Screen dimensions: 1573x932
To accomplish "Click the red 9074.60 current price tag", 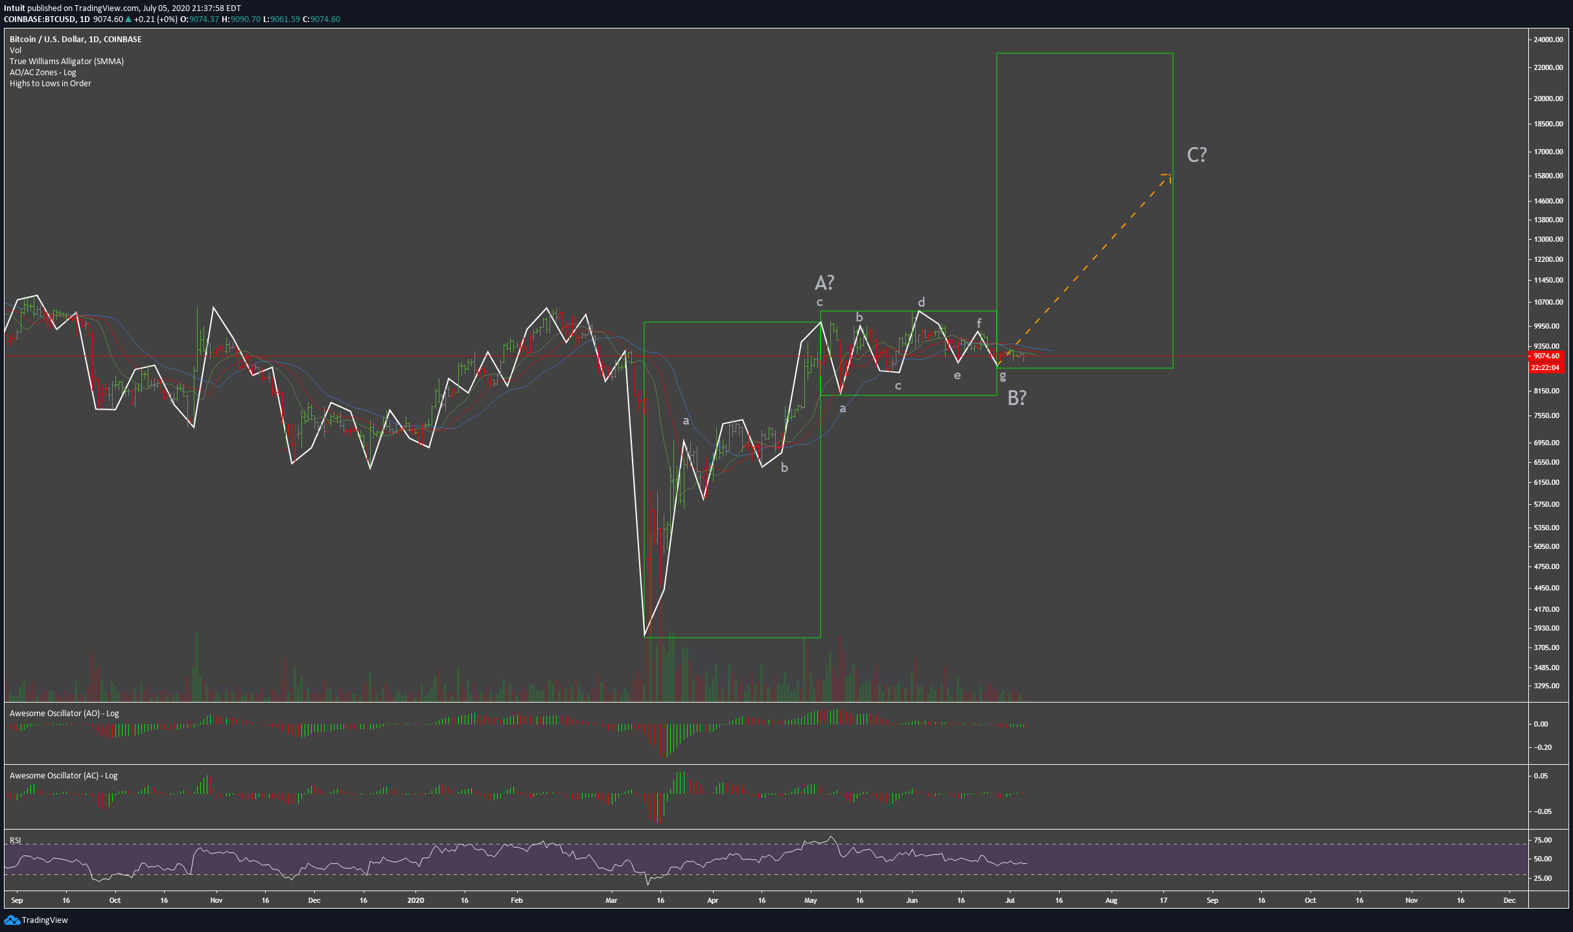I will tap(1546, 356).
